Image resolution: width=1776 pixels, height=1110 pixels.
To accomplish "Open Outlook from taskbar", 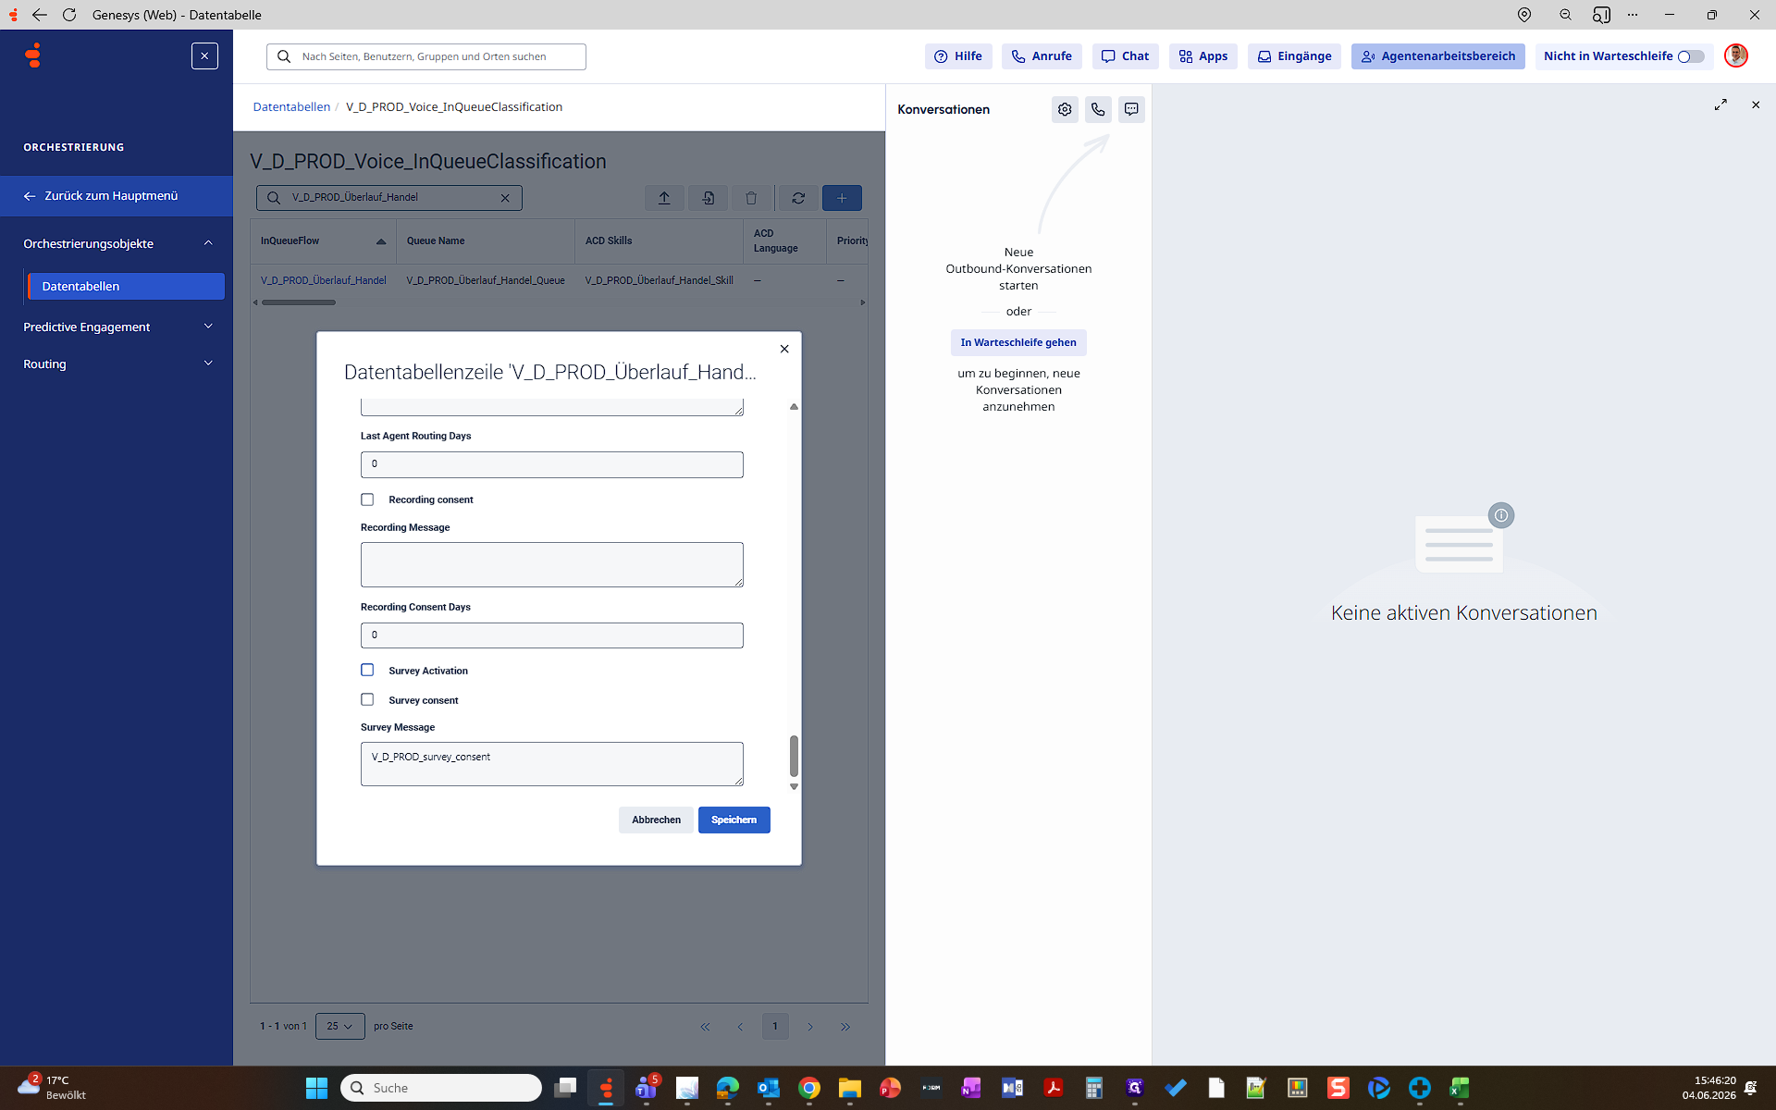I will click(769, 1088).
